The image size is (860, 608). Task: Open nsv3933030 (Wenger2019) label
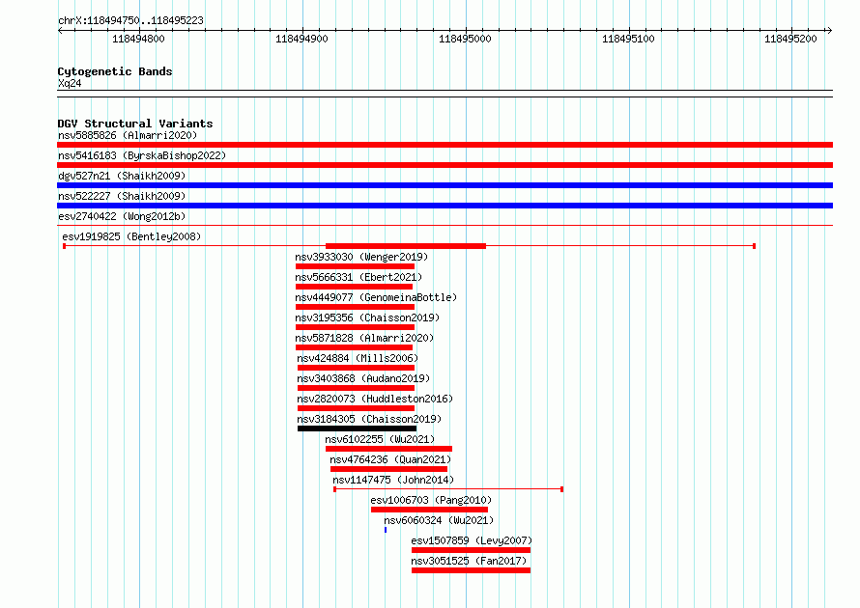pyautogui.click(x=361, y=257)
